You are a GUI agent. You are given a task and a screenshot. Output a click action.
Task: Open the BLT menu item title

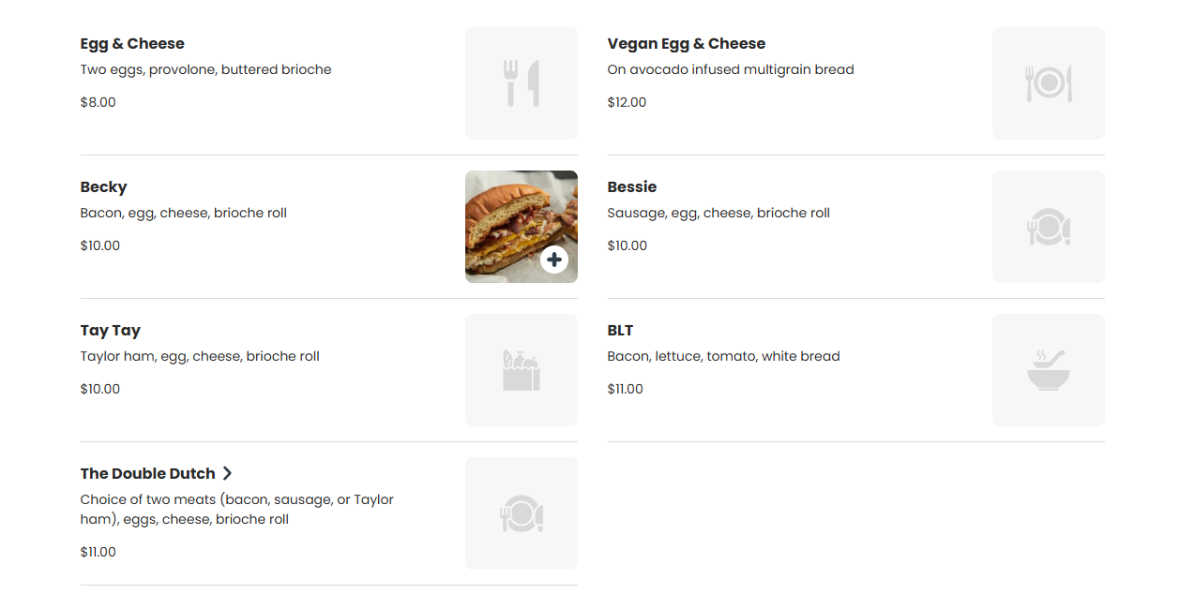click(621, 331)
